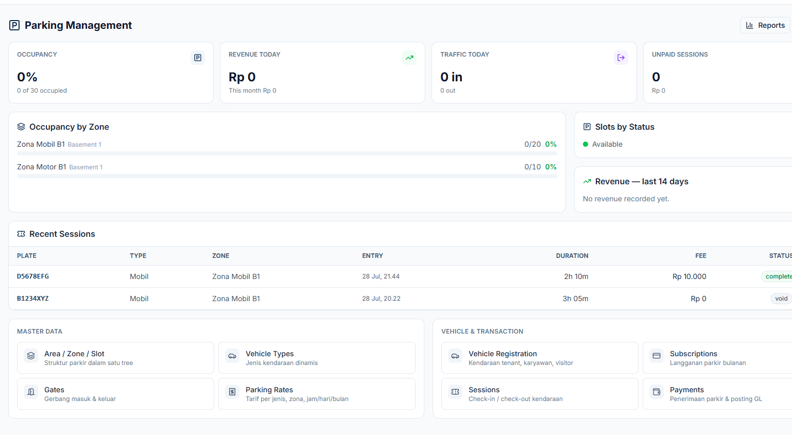The width and height of the screenshot is (792, 435).
Task: Click the This month Rp 0 text
Action: pos(252,91)
